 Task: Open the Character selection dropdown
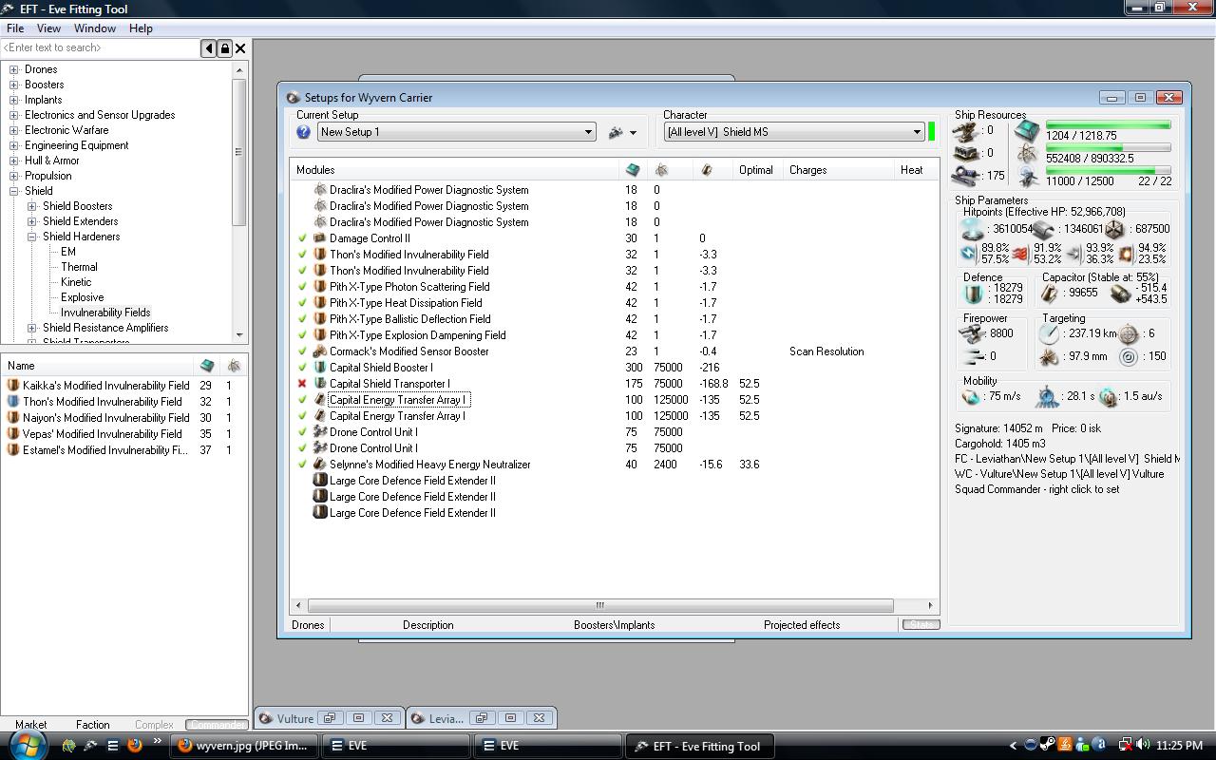click(916, 132)
